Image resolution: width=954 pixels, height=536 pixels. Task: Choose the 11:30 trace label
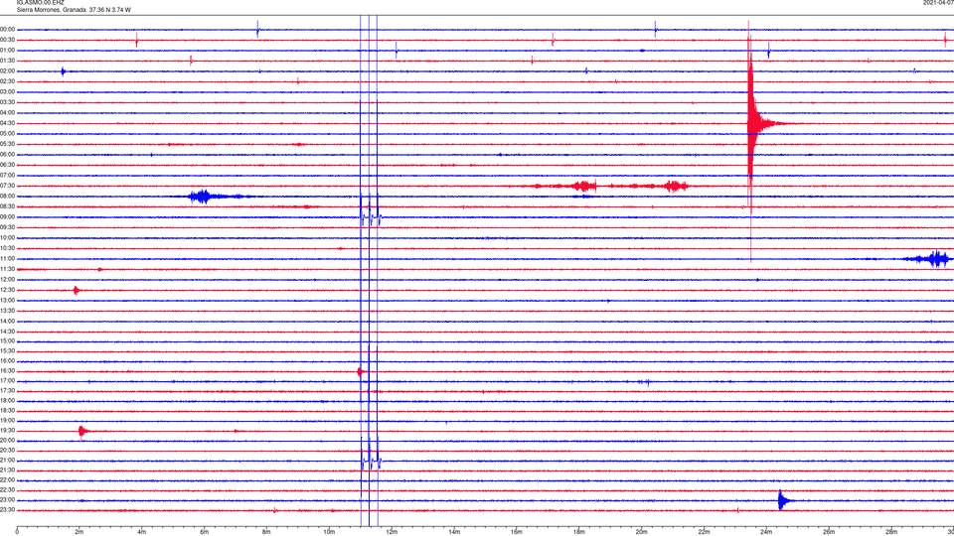8,269
